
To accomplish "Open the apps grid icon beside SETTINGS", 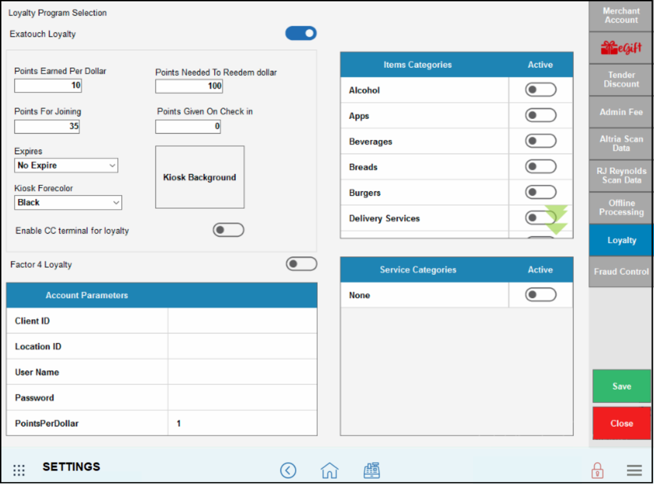I will pos(19,470).
